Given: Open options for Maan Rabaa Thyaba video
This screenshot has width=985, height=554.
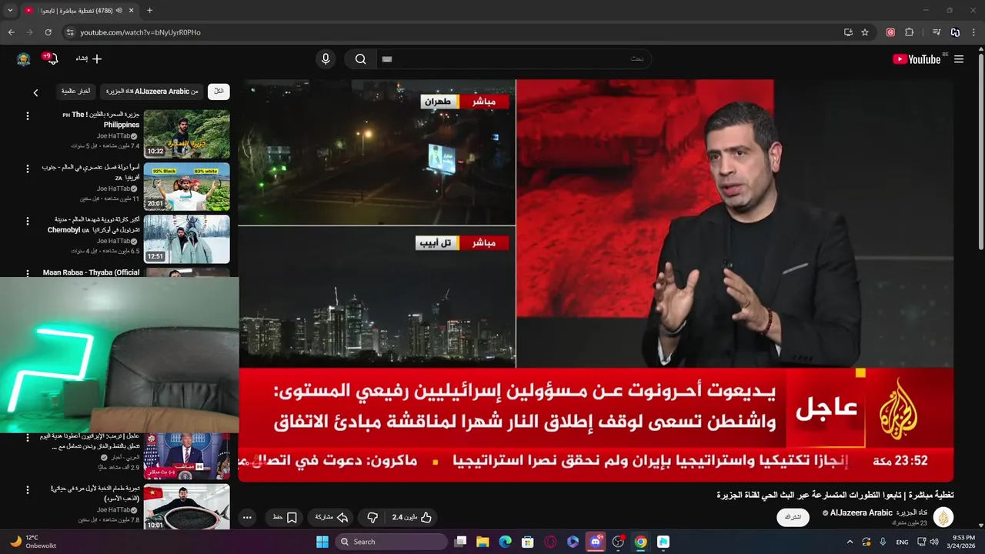Looking at the screenshot, I should [28, 273].
